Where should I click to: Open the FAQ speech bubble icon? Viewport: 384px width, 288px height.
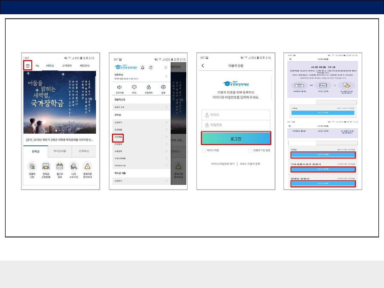134,87
